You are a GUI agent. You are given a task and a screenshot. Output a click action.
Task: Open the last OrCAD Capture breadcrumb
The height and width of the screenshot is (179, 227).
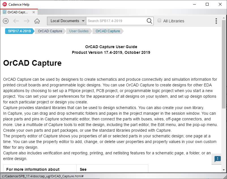108,31
